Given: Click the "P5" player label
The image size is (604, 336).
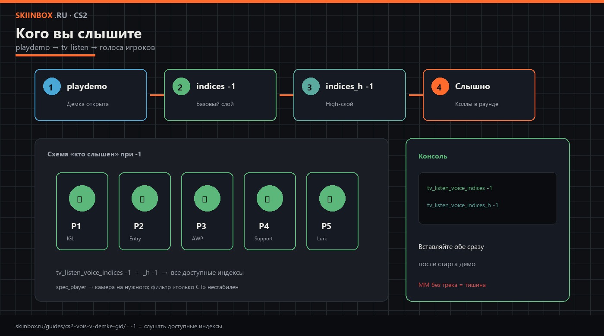Looking at the screenshot, I should click(326, 226).
